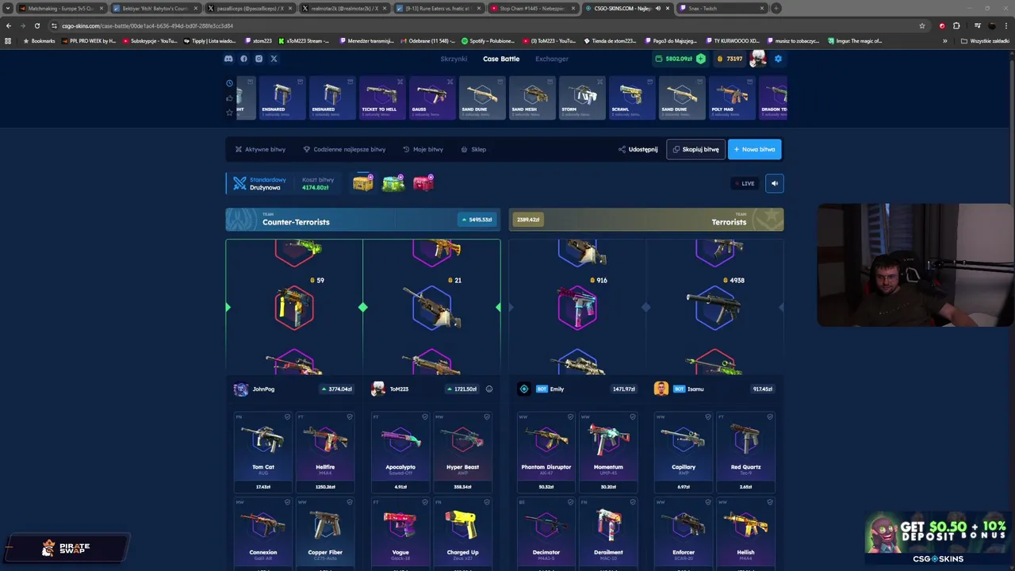Viewport: 1015px width, 571px height.
Task: Select the recent drops clock icon
Action: (x=229, y=83)
